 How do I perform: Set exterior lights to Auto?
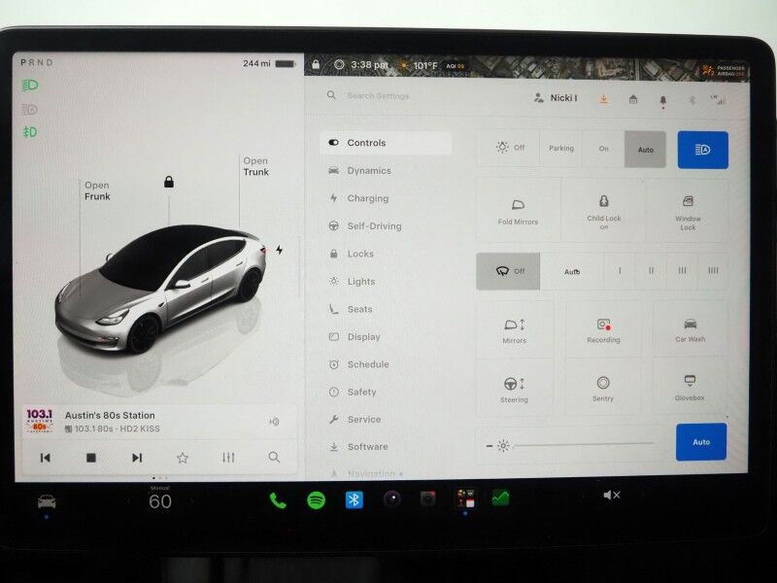pyautogui.click(x=645, y=150)
